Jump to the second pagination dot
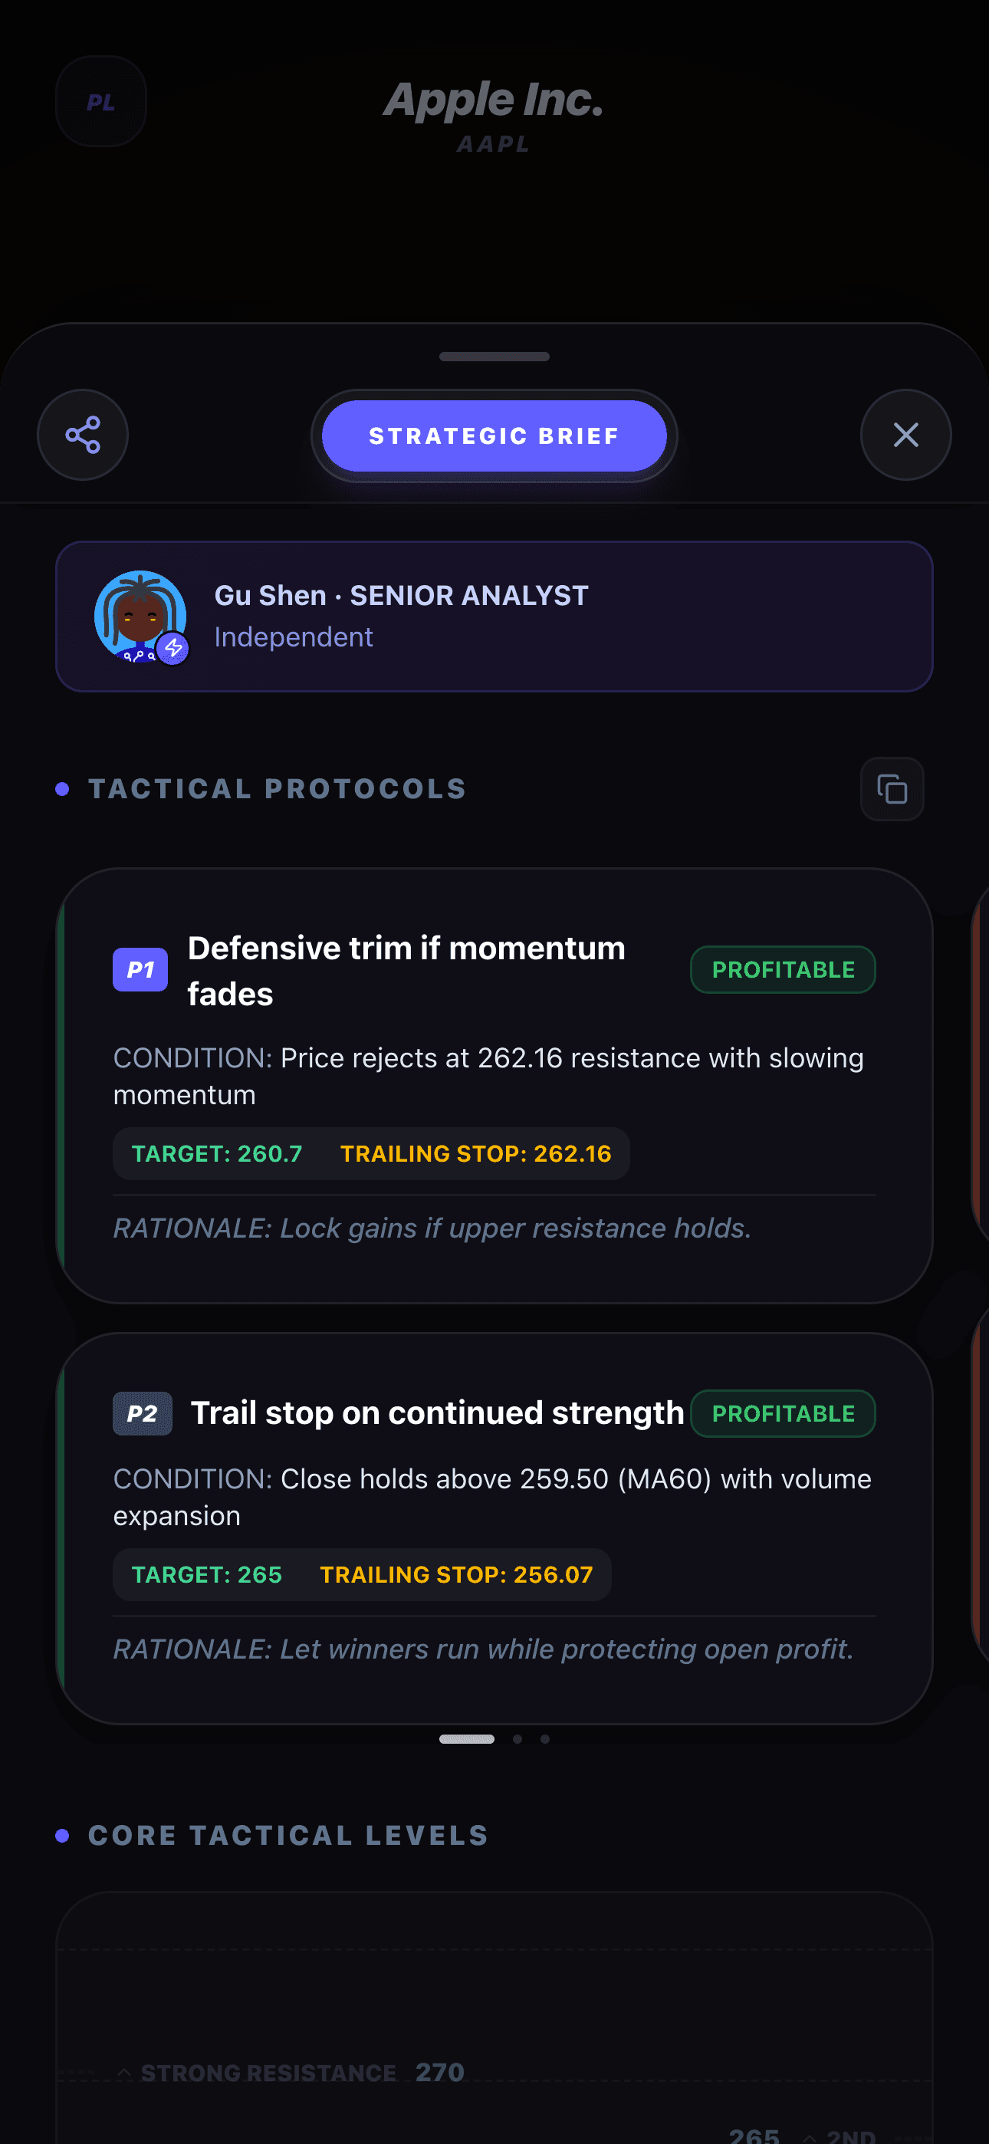 tap(516, 1738)
